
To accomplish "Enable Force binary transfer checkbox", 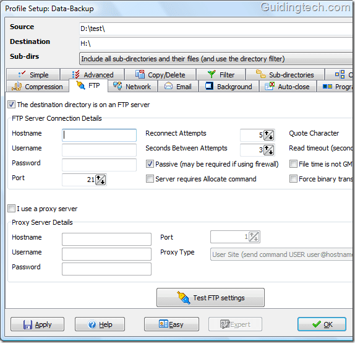I will pyautogui.click(x=293, y=179).
